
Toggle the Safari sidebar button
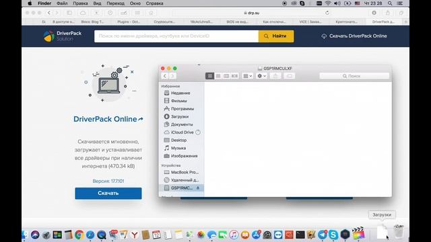coord(69,13)
